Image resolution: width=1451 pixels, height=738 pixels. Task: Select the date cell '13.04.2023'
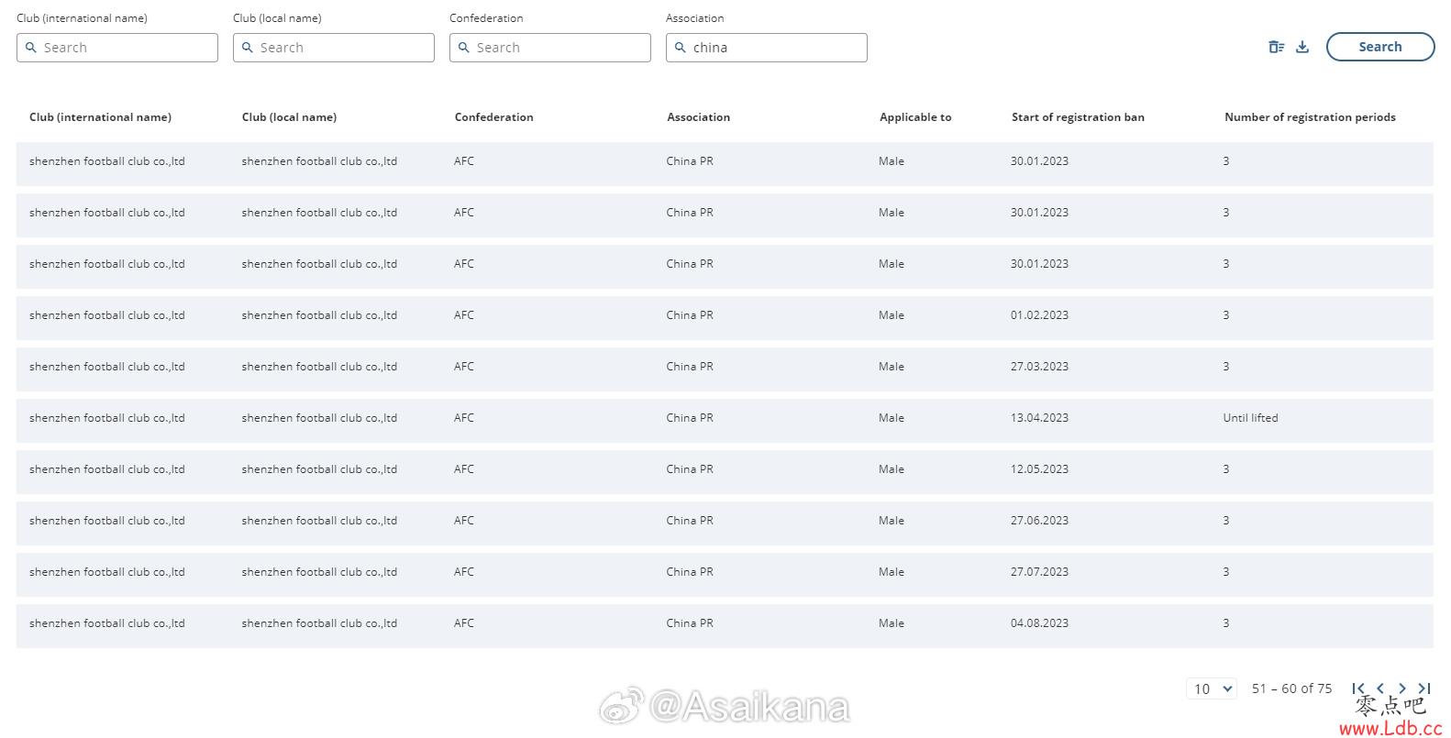pos(1039,418)
